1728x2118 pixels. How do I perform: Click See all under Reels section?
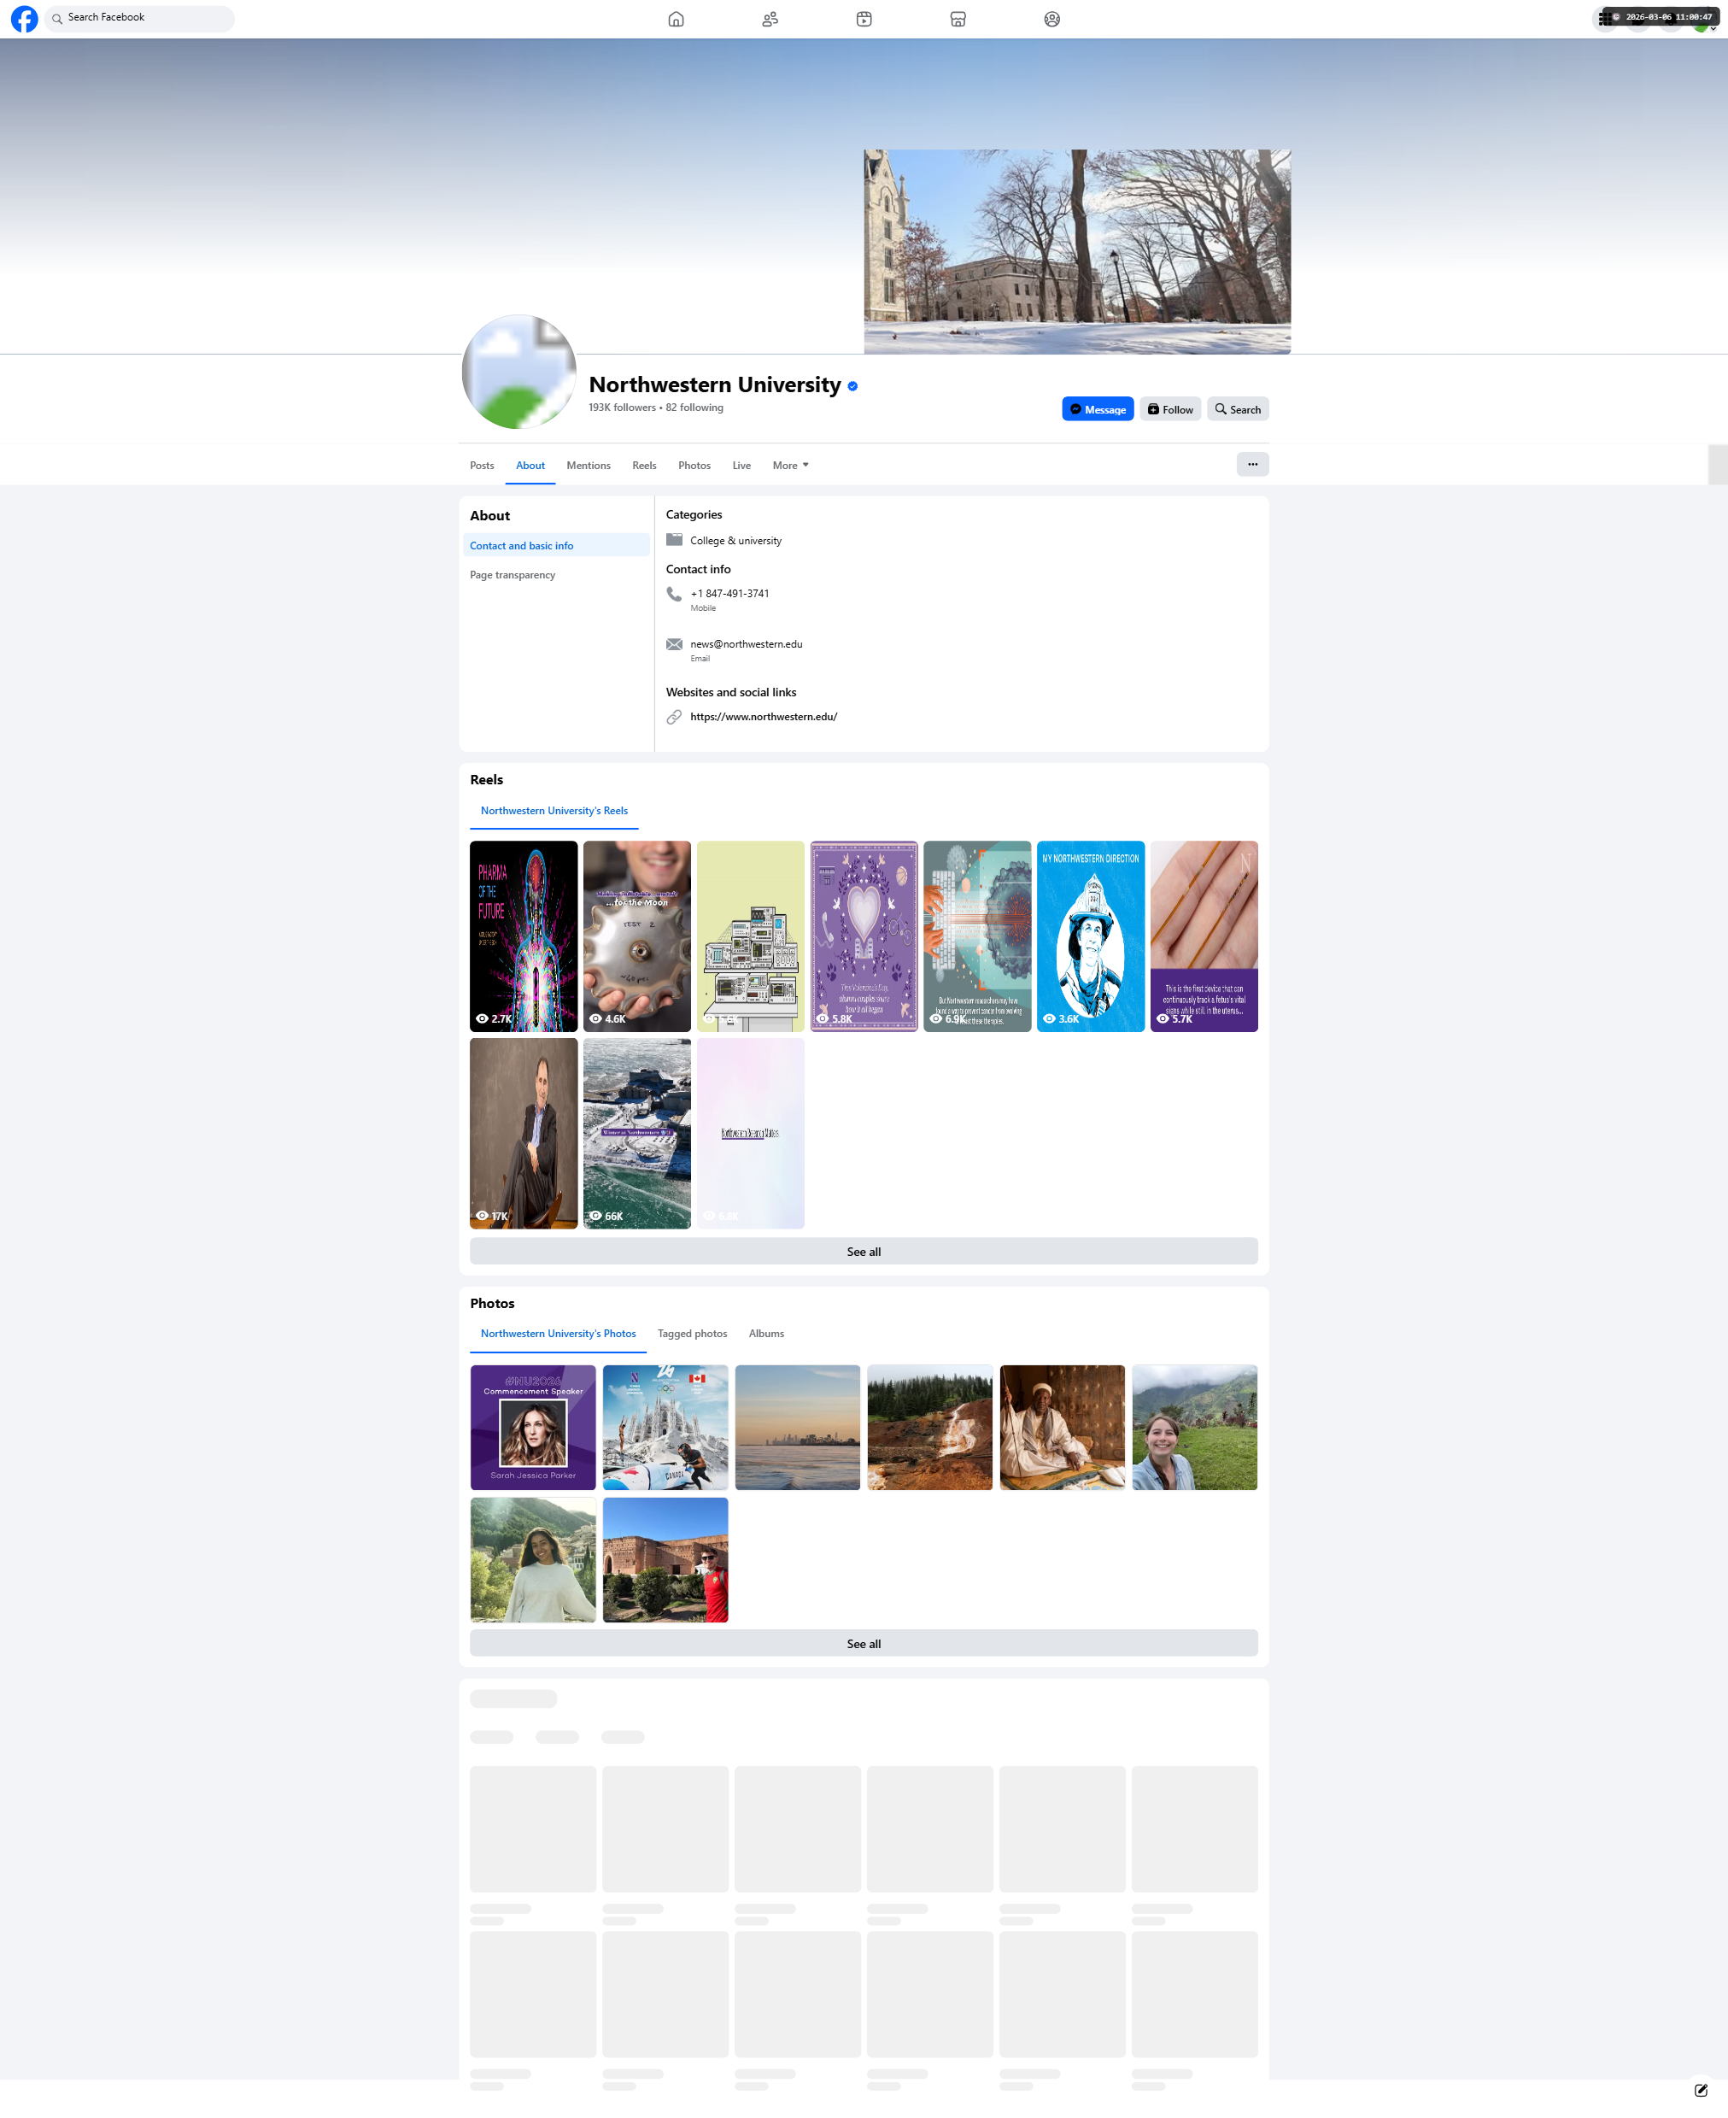pos(863,1252)
